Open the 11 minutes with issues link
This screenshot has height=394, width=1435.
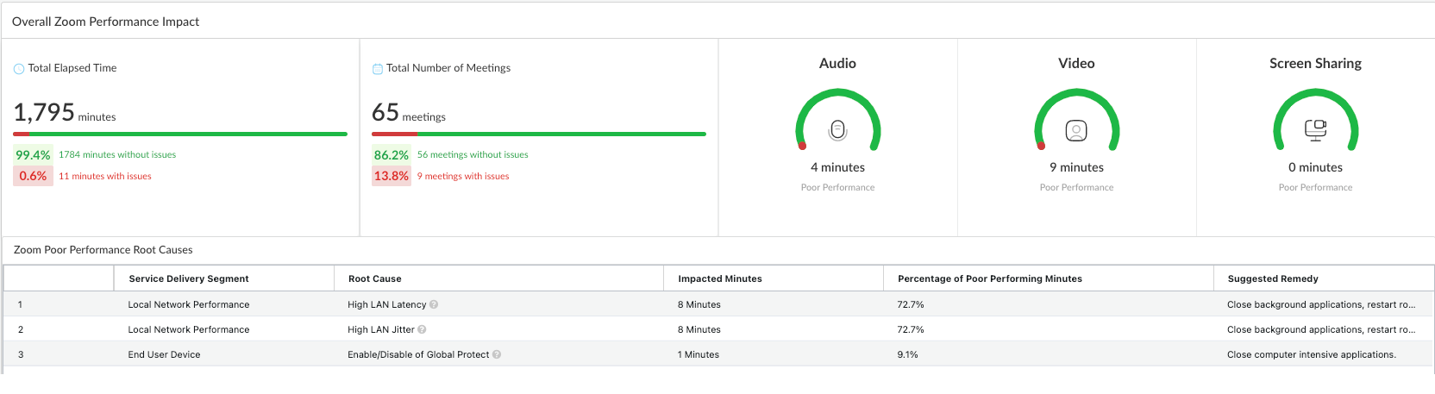(x=105, y=177)
